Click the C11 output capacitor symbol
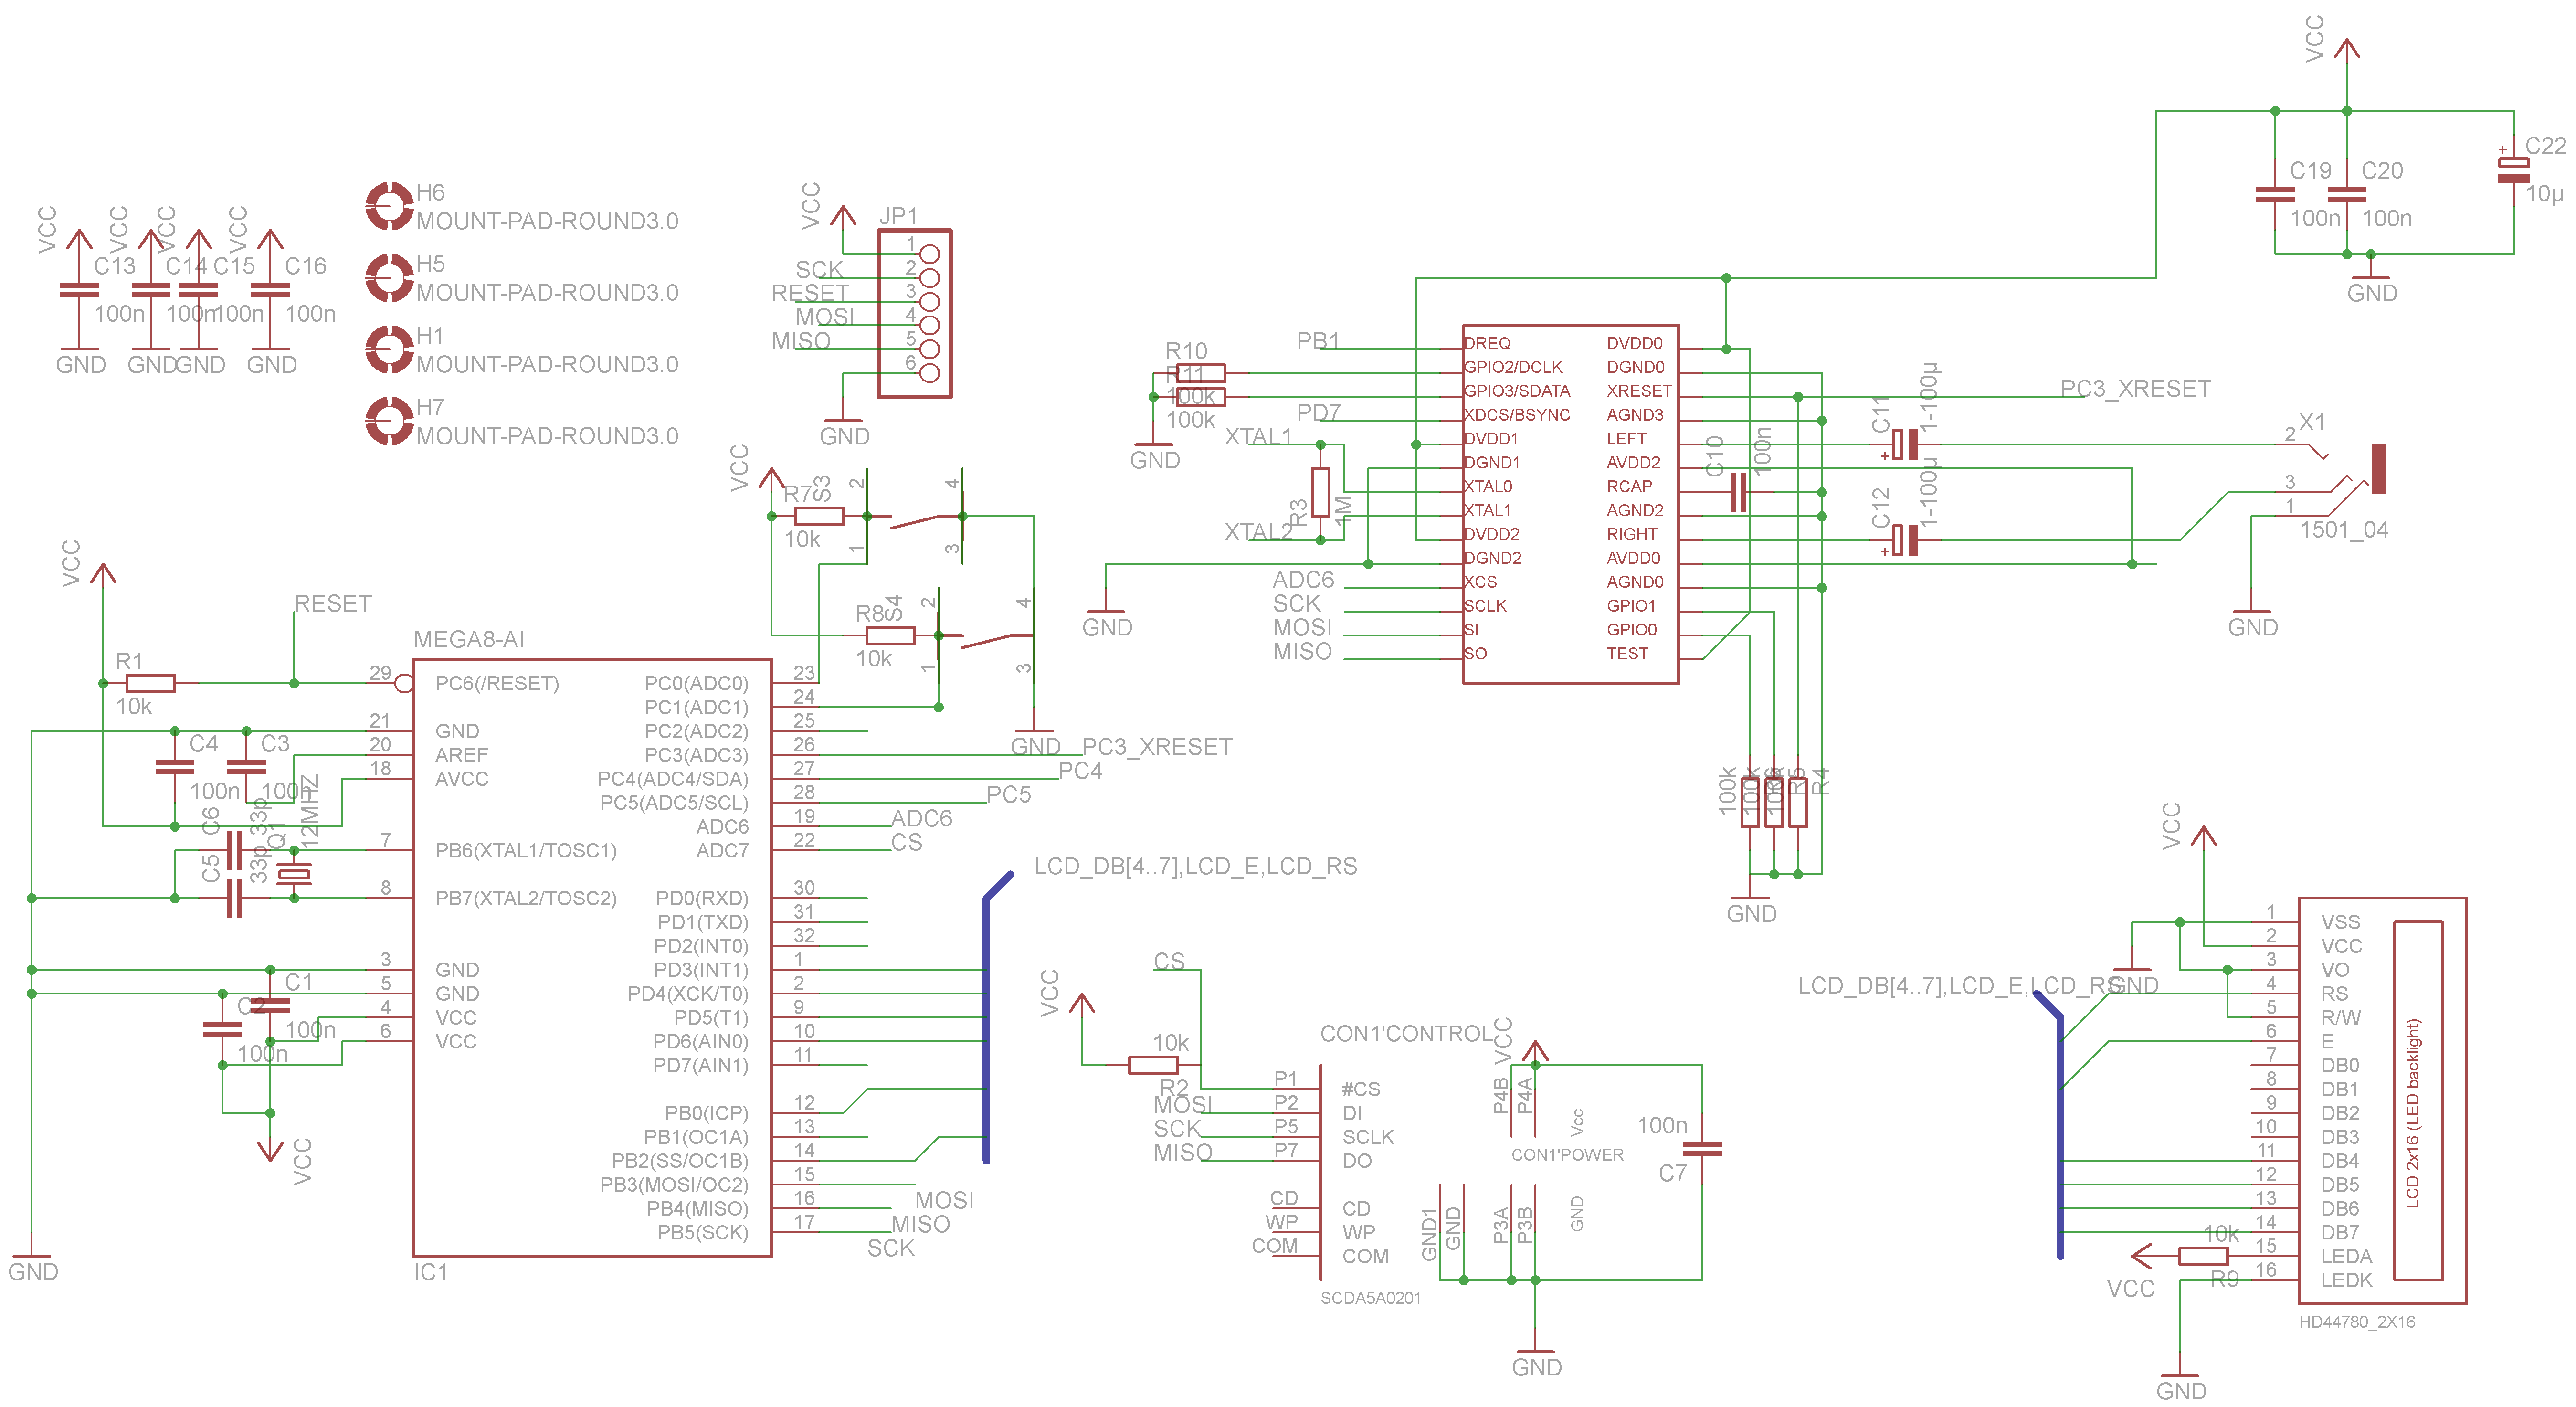The height and width of the screenshot is (1407, 2576). pyautogui.click(x=1904, y=445)
